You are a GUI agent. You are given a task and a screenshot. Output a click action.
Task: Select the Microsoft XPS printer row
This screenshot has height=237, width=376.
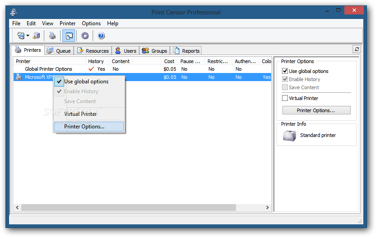pyautogui.click(x=142, y=77)
